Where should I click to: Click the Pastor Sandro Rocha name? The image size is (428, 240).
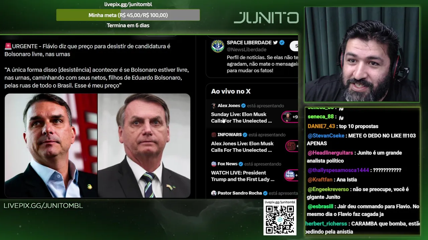point(239,193)
